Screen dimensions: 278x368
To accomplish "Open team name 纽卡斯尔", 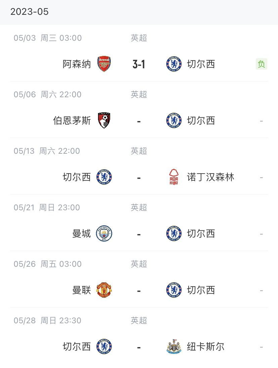I will pyautogui.click(x=205, y=347).
